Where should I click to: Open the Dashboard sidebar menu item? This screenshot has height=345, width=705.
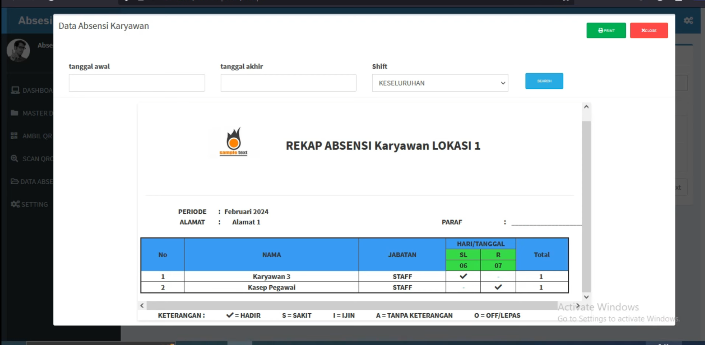click(x=32, y=90)
